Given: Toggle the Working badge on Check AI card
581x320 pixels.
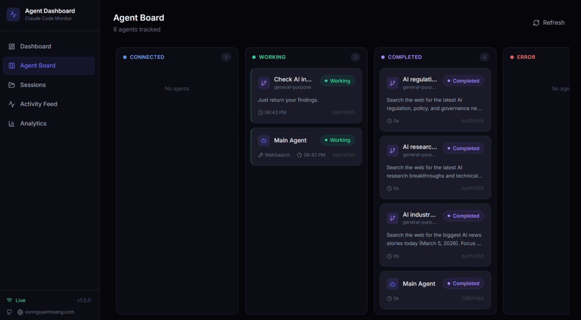Looking at the screenshot, I should pyautogui.click(x=337, y=81).
